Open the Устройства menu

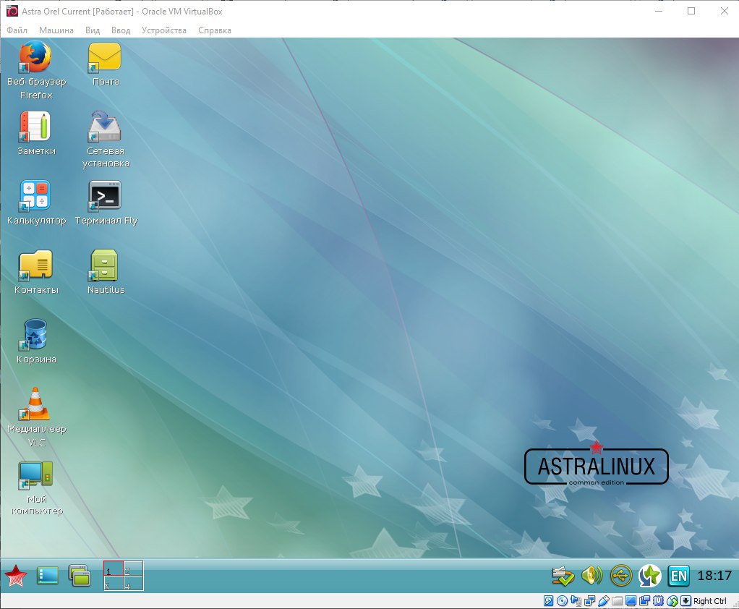click(x=164, y=30)
